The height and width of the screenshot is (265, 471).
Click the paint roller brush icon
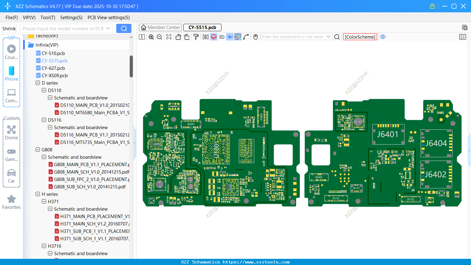tap(196, 37)
